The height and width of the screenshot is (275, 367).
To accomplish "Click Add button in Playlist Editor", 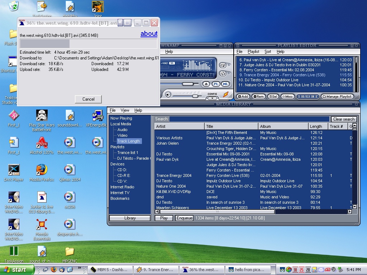I will [x=243, y=97].
